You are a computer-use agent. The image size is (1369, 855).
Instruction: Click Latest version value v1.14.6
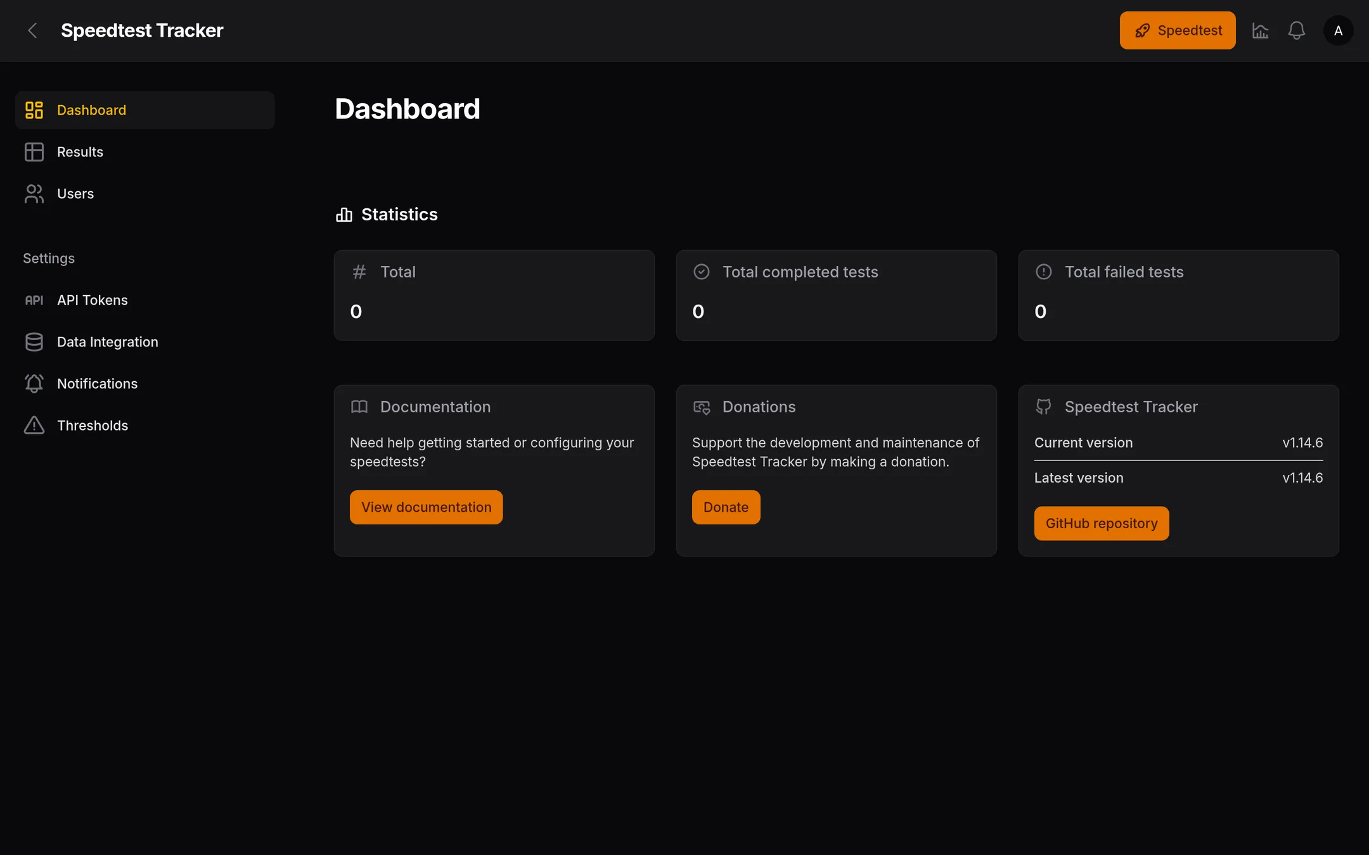coord(1302,478)
